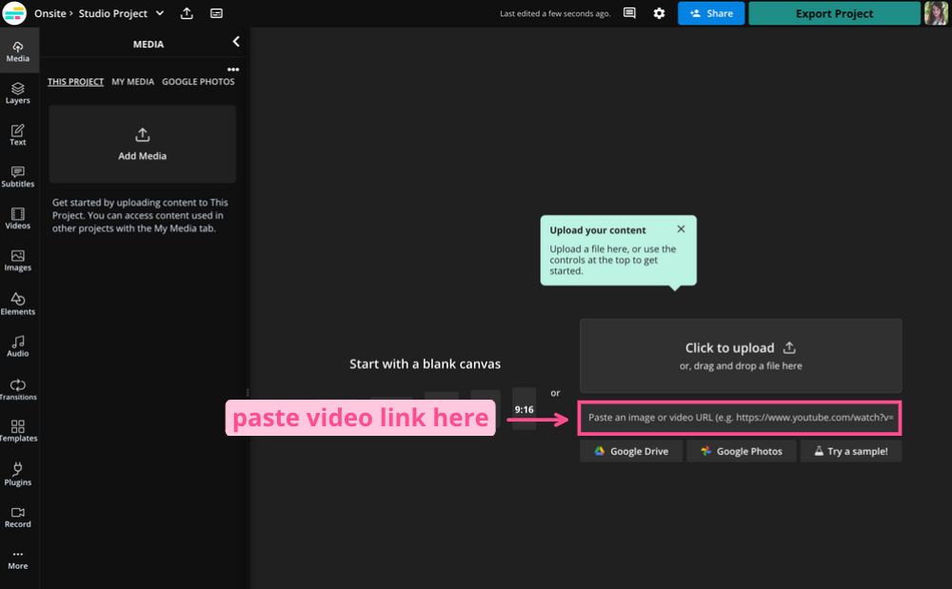This screenshot has width=952, height=589.
Task: Click the Export Project button
Action: click(834, 13)
